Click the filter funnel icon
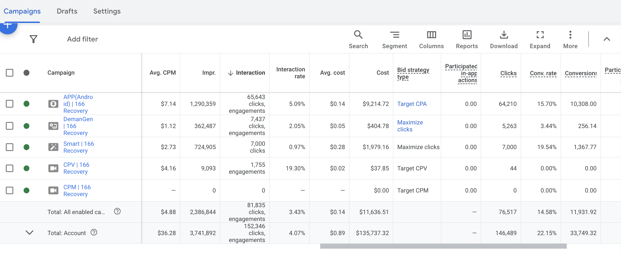 [x=34, y=39]
